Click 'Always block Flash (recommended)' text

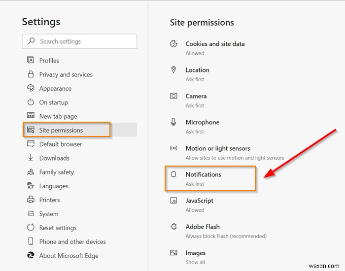(x=226, y=236)
